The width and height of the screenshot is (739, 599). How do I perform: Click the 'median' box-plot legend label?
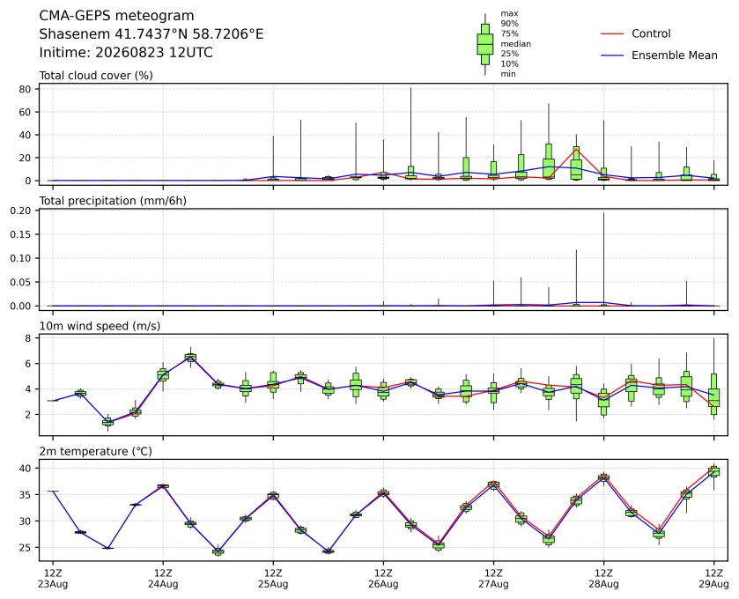click(515, 44)
